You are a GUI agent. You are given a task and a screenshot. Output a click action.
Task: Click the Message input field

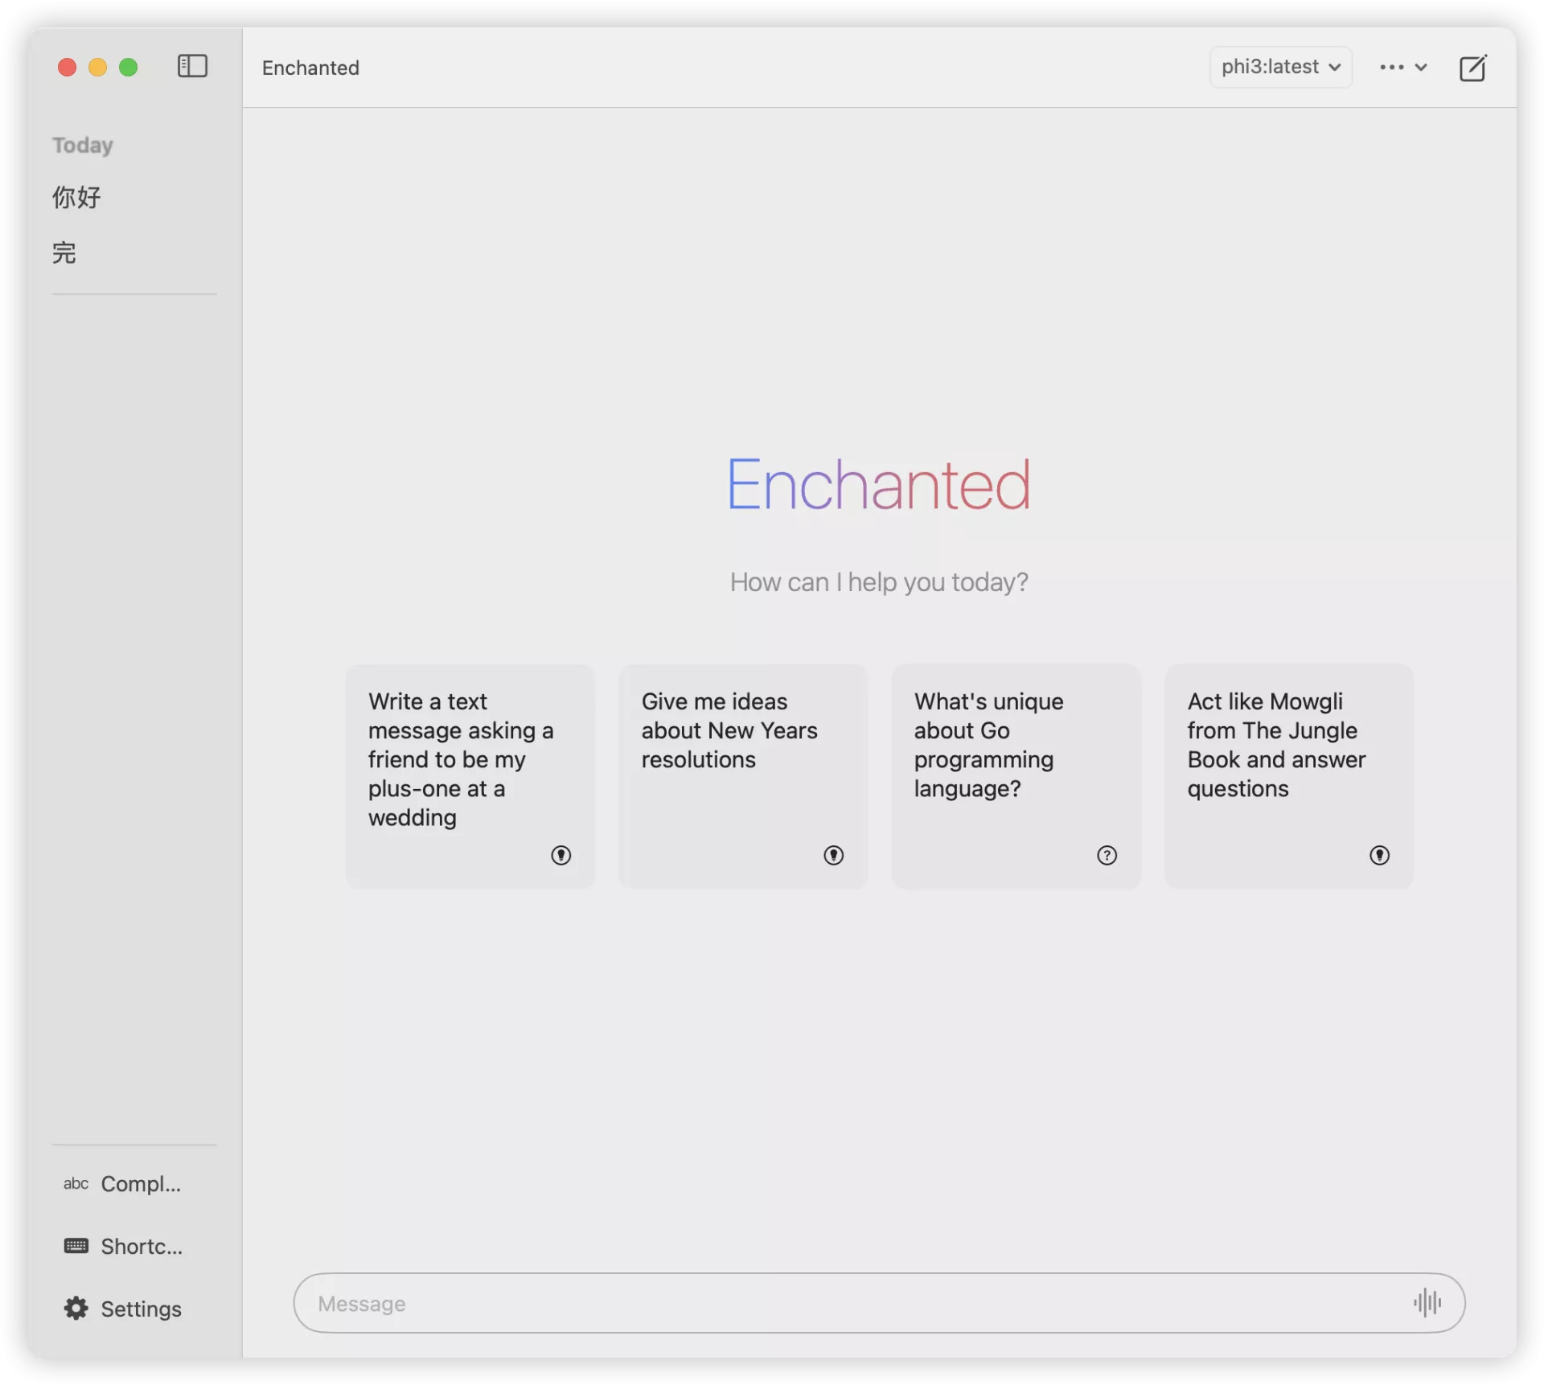click(878, 1302)
